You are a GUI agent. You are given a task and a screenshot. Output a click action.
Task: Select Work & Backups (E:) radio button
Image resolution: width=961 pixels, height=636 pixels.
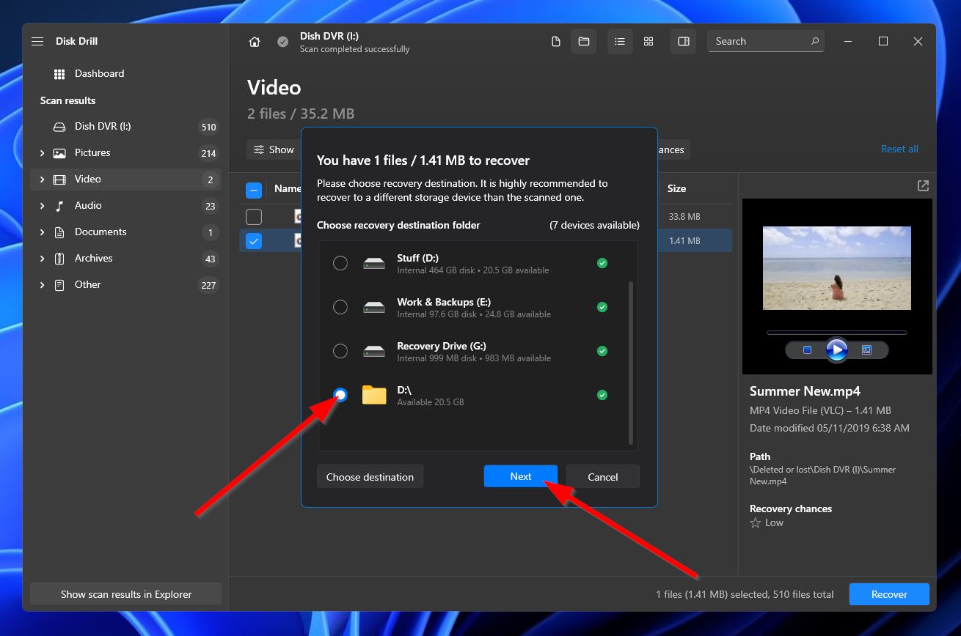tap(340, 307)
